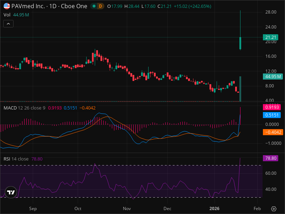Click the 16.00 price scale label

pyautogui.click(x=271, y=56)
